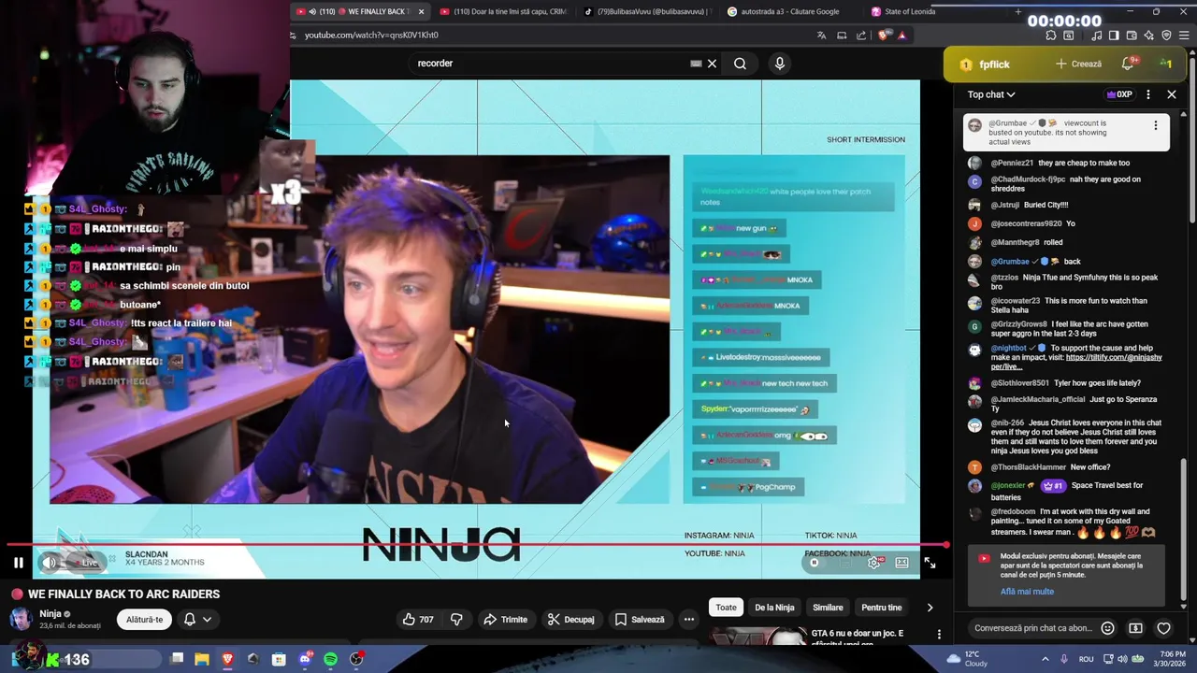Select the Toate filter chip
Image resolution: width=1197 pixels, height=673 pixels.
(727, 608)
